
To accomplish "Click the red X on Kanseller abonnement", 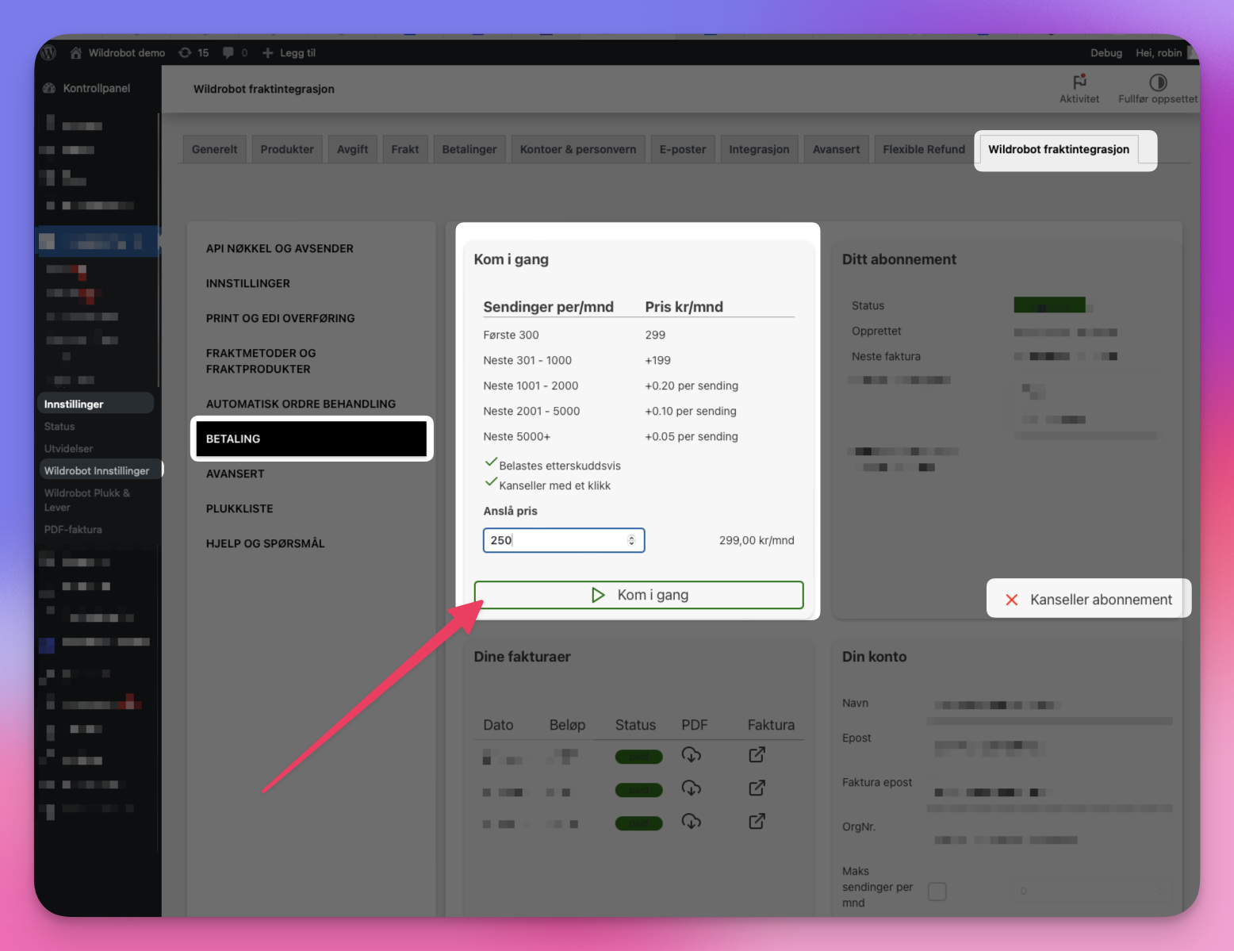I will 1012,600.
